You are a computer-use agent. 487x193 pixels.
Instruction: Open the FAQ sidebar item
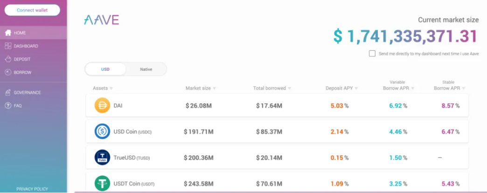[x=17, y=106]
